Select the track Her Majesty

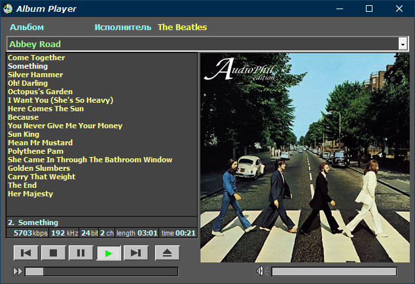click(x=30, y=194)
